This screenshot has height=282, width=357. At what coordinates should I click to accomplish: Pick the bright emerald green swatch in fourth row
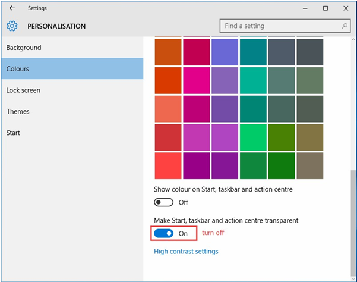tap(253, 137)
